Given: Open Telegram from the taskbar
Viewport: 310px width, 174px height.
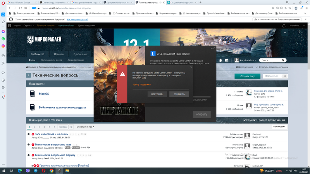Looking at the screenshot, I should tap(36, 171).
